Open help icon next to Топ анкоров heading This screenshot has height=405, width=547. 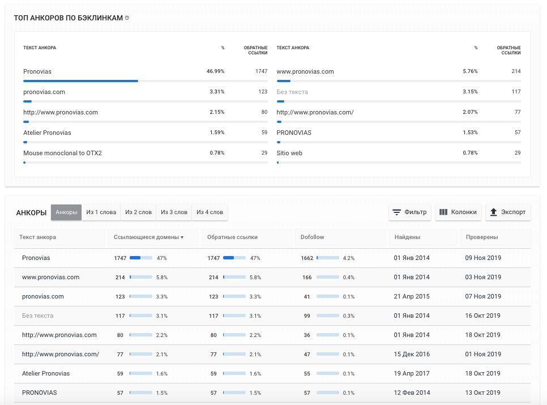tap(127, 18)
